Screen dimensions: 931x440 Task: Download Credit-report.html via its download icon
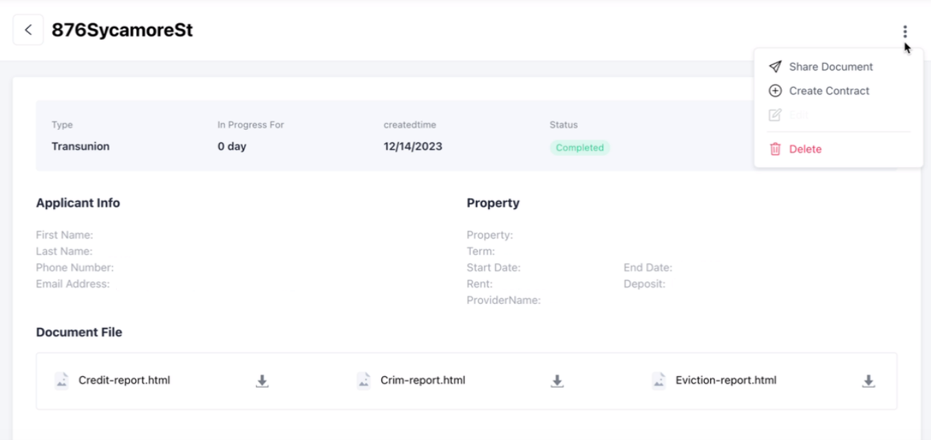(x=262, y=379)
